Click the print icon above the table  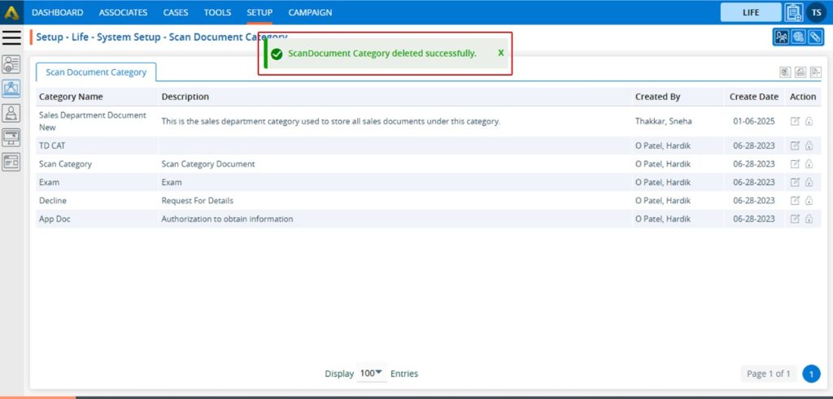click(x=800, y=72)
